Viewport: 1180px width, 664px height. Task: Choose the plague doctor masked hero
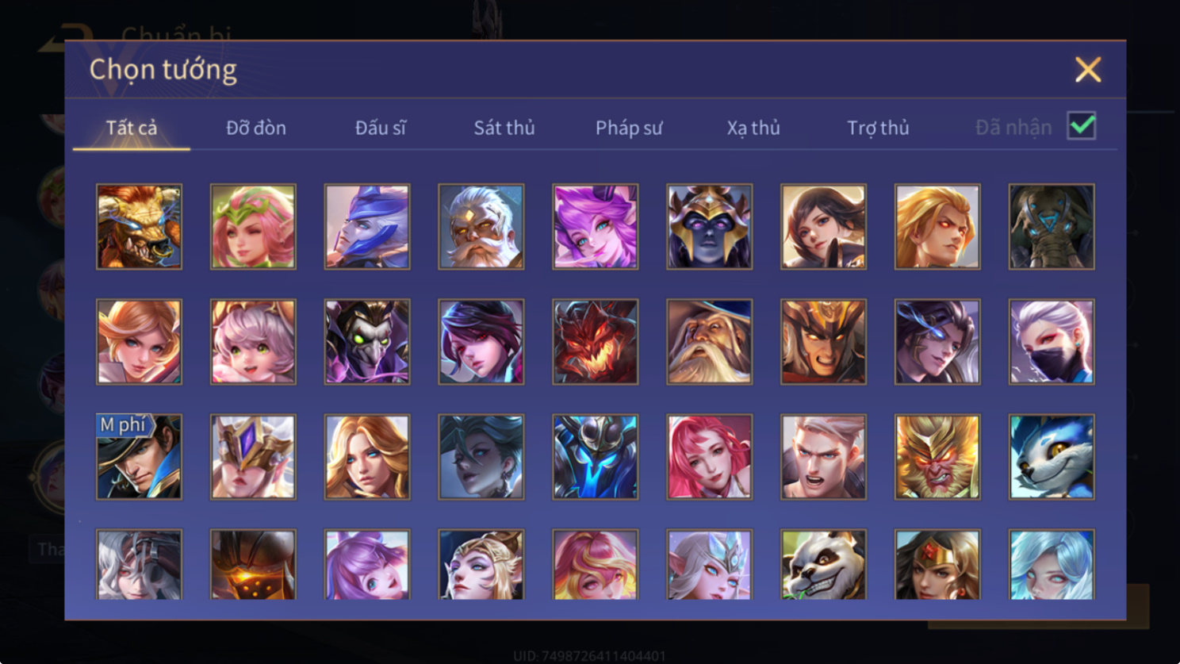coord(367,342)
